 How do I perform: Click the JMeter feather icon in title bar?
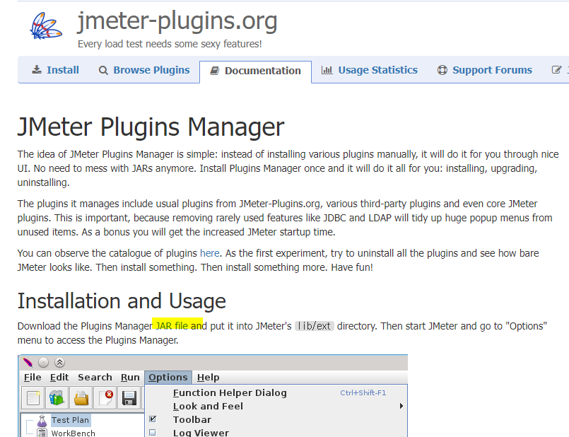click(28, 362)
